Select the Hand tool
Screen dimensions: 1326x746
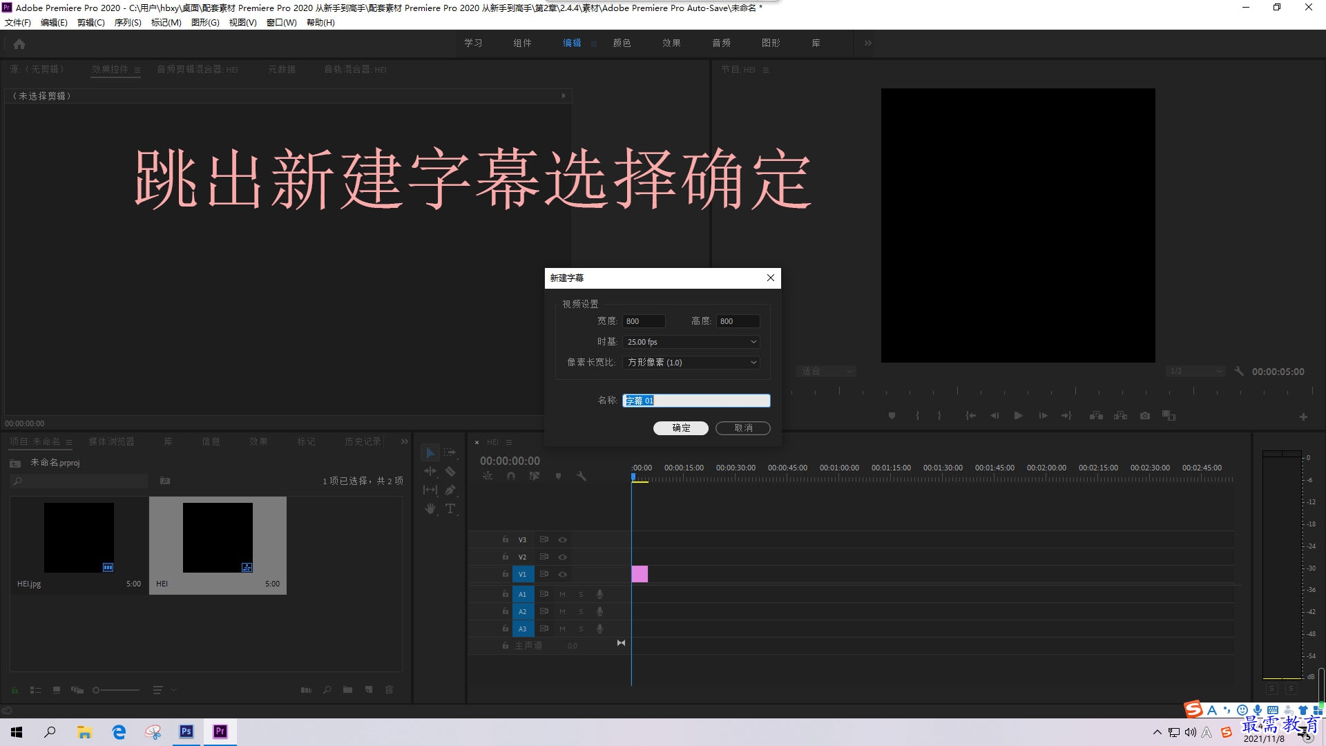click(x=430, y=508)
